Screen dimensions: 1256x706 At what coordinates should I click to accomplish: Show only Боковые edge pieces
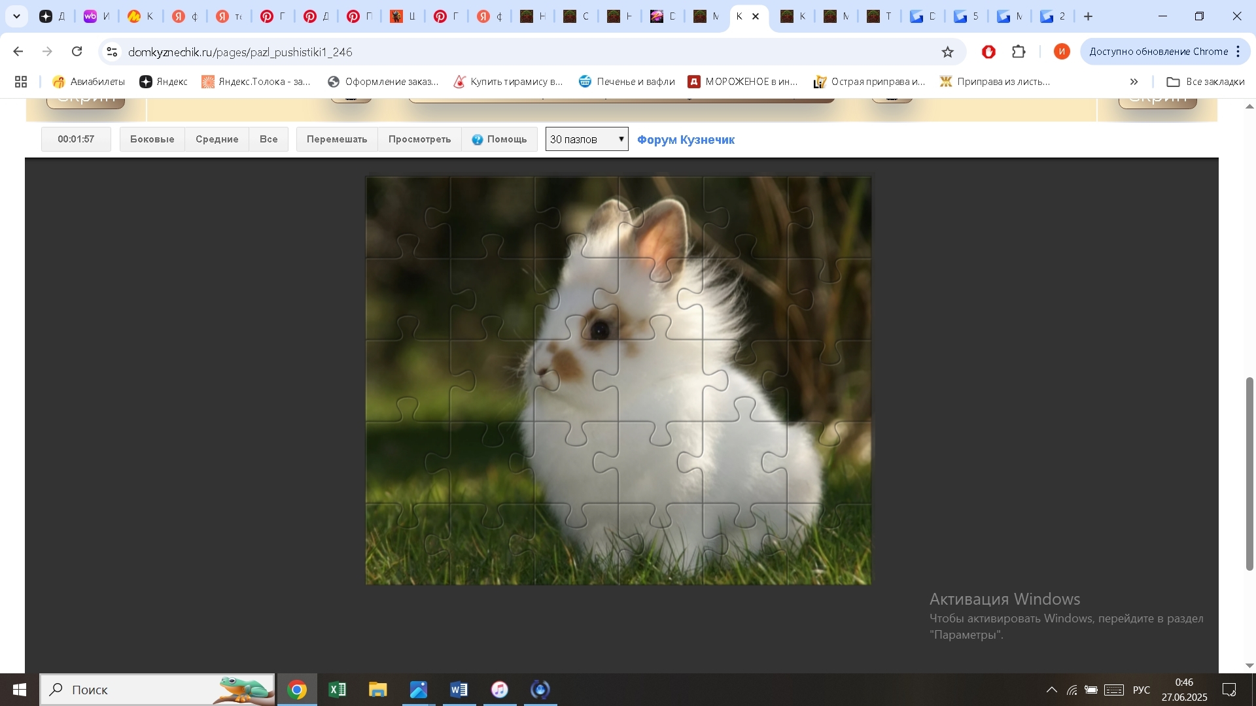(x=152, y=139)
